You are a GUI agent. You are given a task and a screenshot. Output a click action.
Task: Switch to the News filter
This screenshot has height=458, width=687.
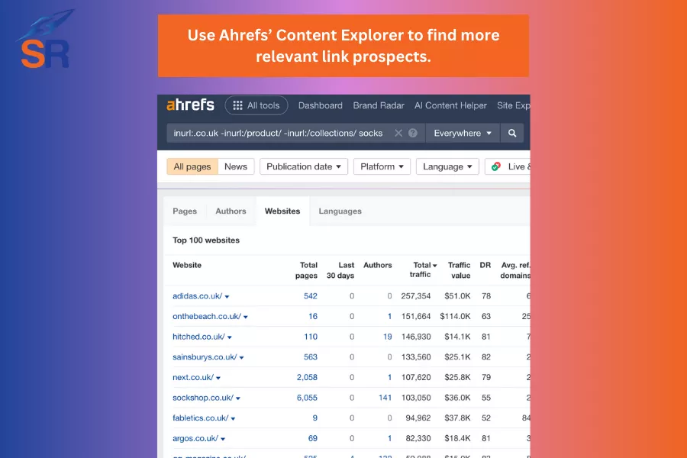236,166
